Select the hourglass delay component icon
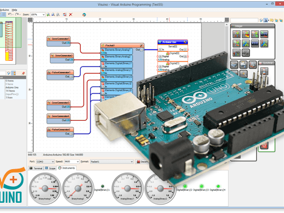The image size is (284, 213). [x=264, y=71]
